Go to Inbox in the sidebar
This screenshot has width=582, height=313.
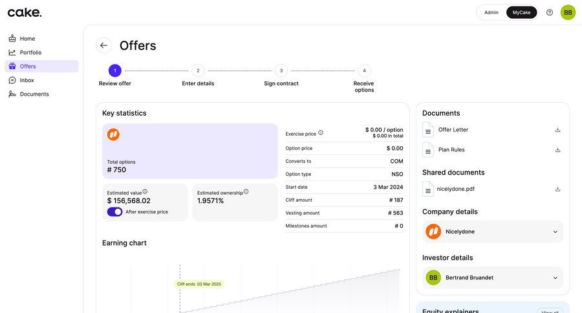tap(27, 80)
